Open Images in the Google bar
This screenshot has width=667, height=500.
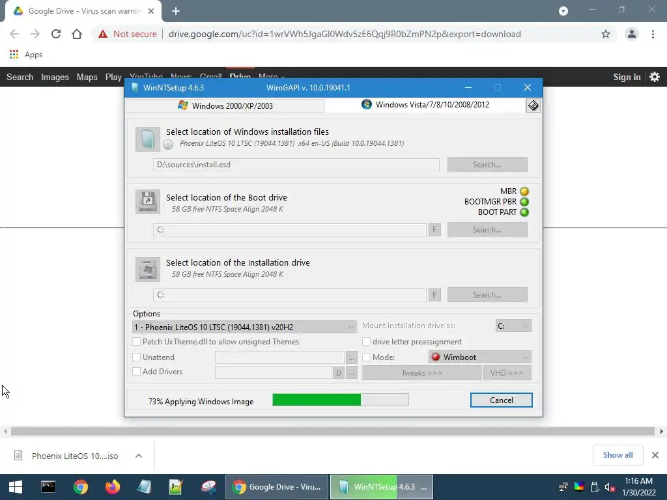tap(55, 77)
